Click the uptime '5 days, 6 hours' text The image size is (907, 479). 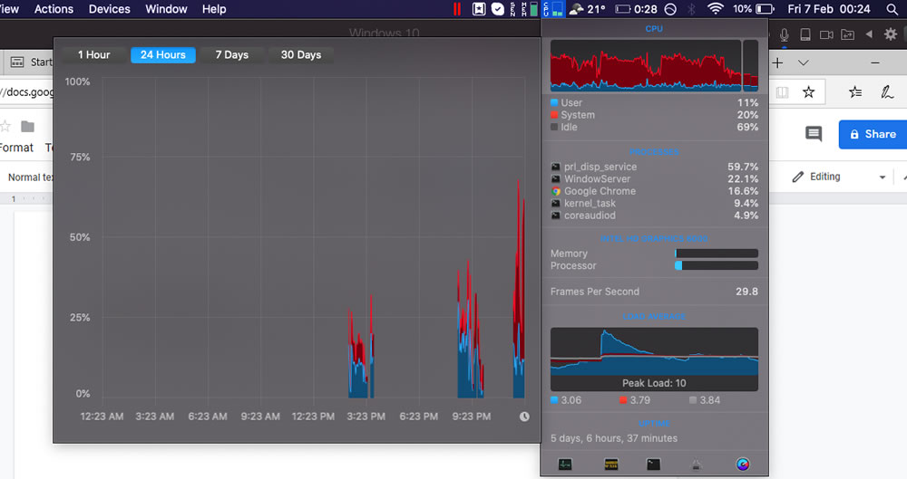614,438
